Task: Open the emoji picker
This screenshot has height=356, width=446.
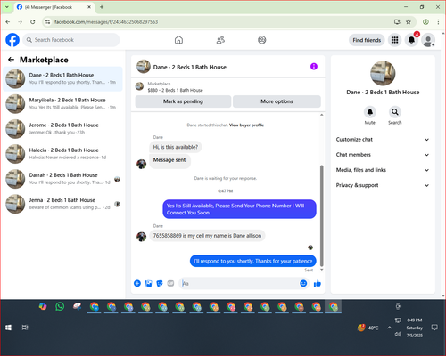Action: pyautogui.click(x=303, y=283)
